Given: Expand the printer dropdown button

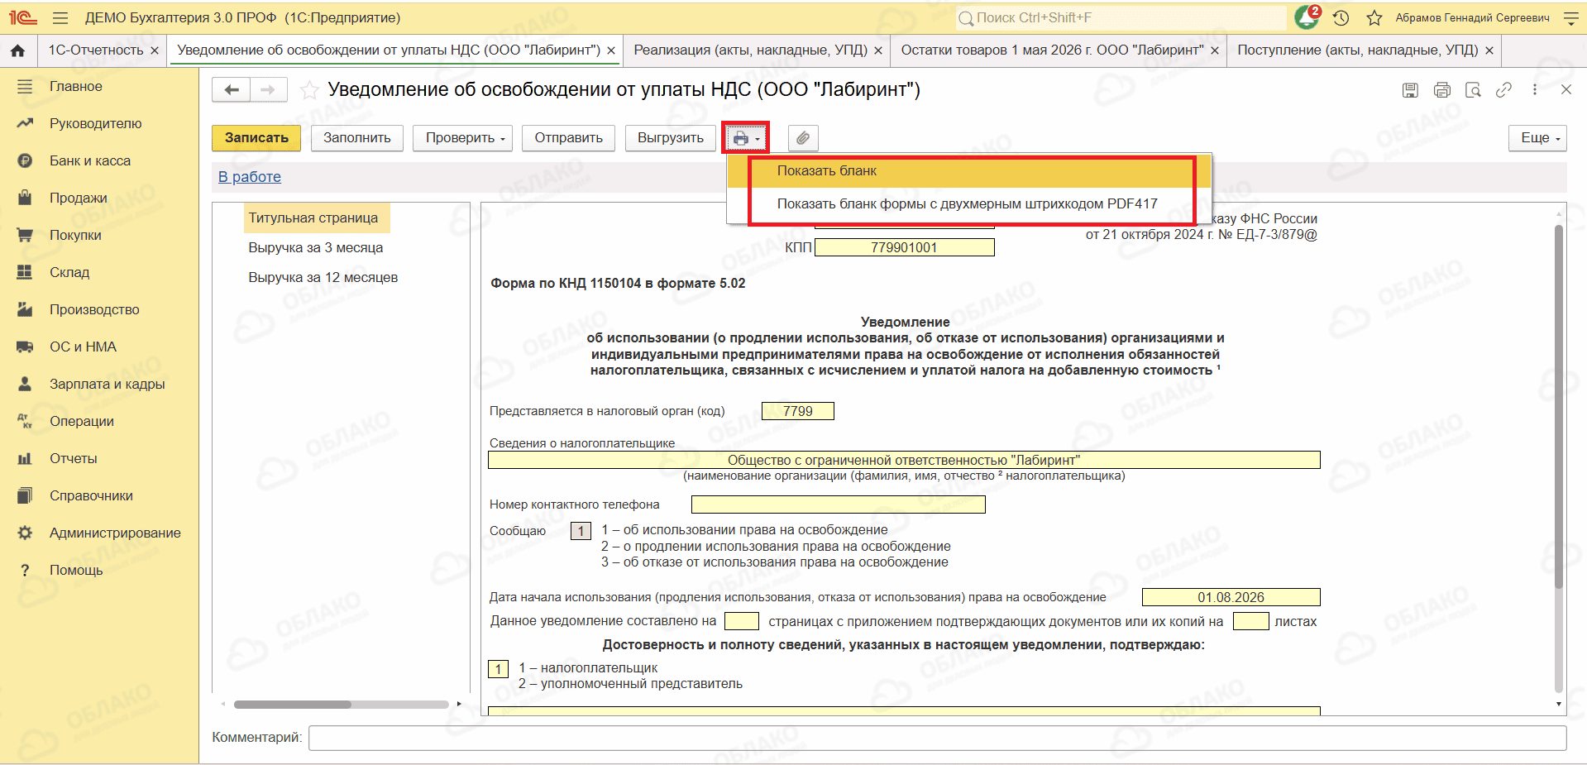Looking at the screenshot, I should 746,138.
